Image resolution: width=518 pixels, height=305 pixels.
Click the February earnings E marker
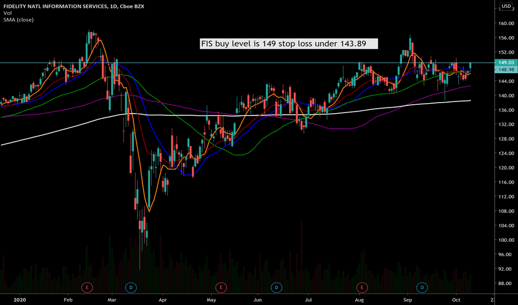click(x=87, y=287)
